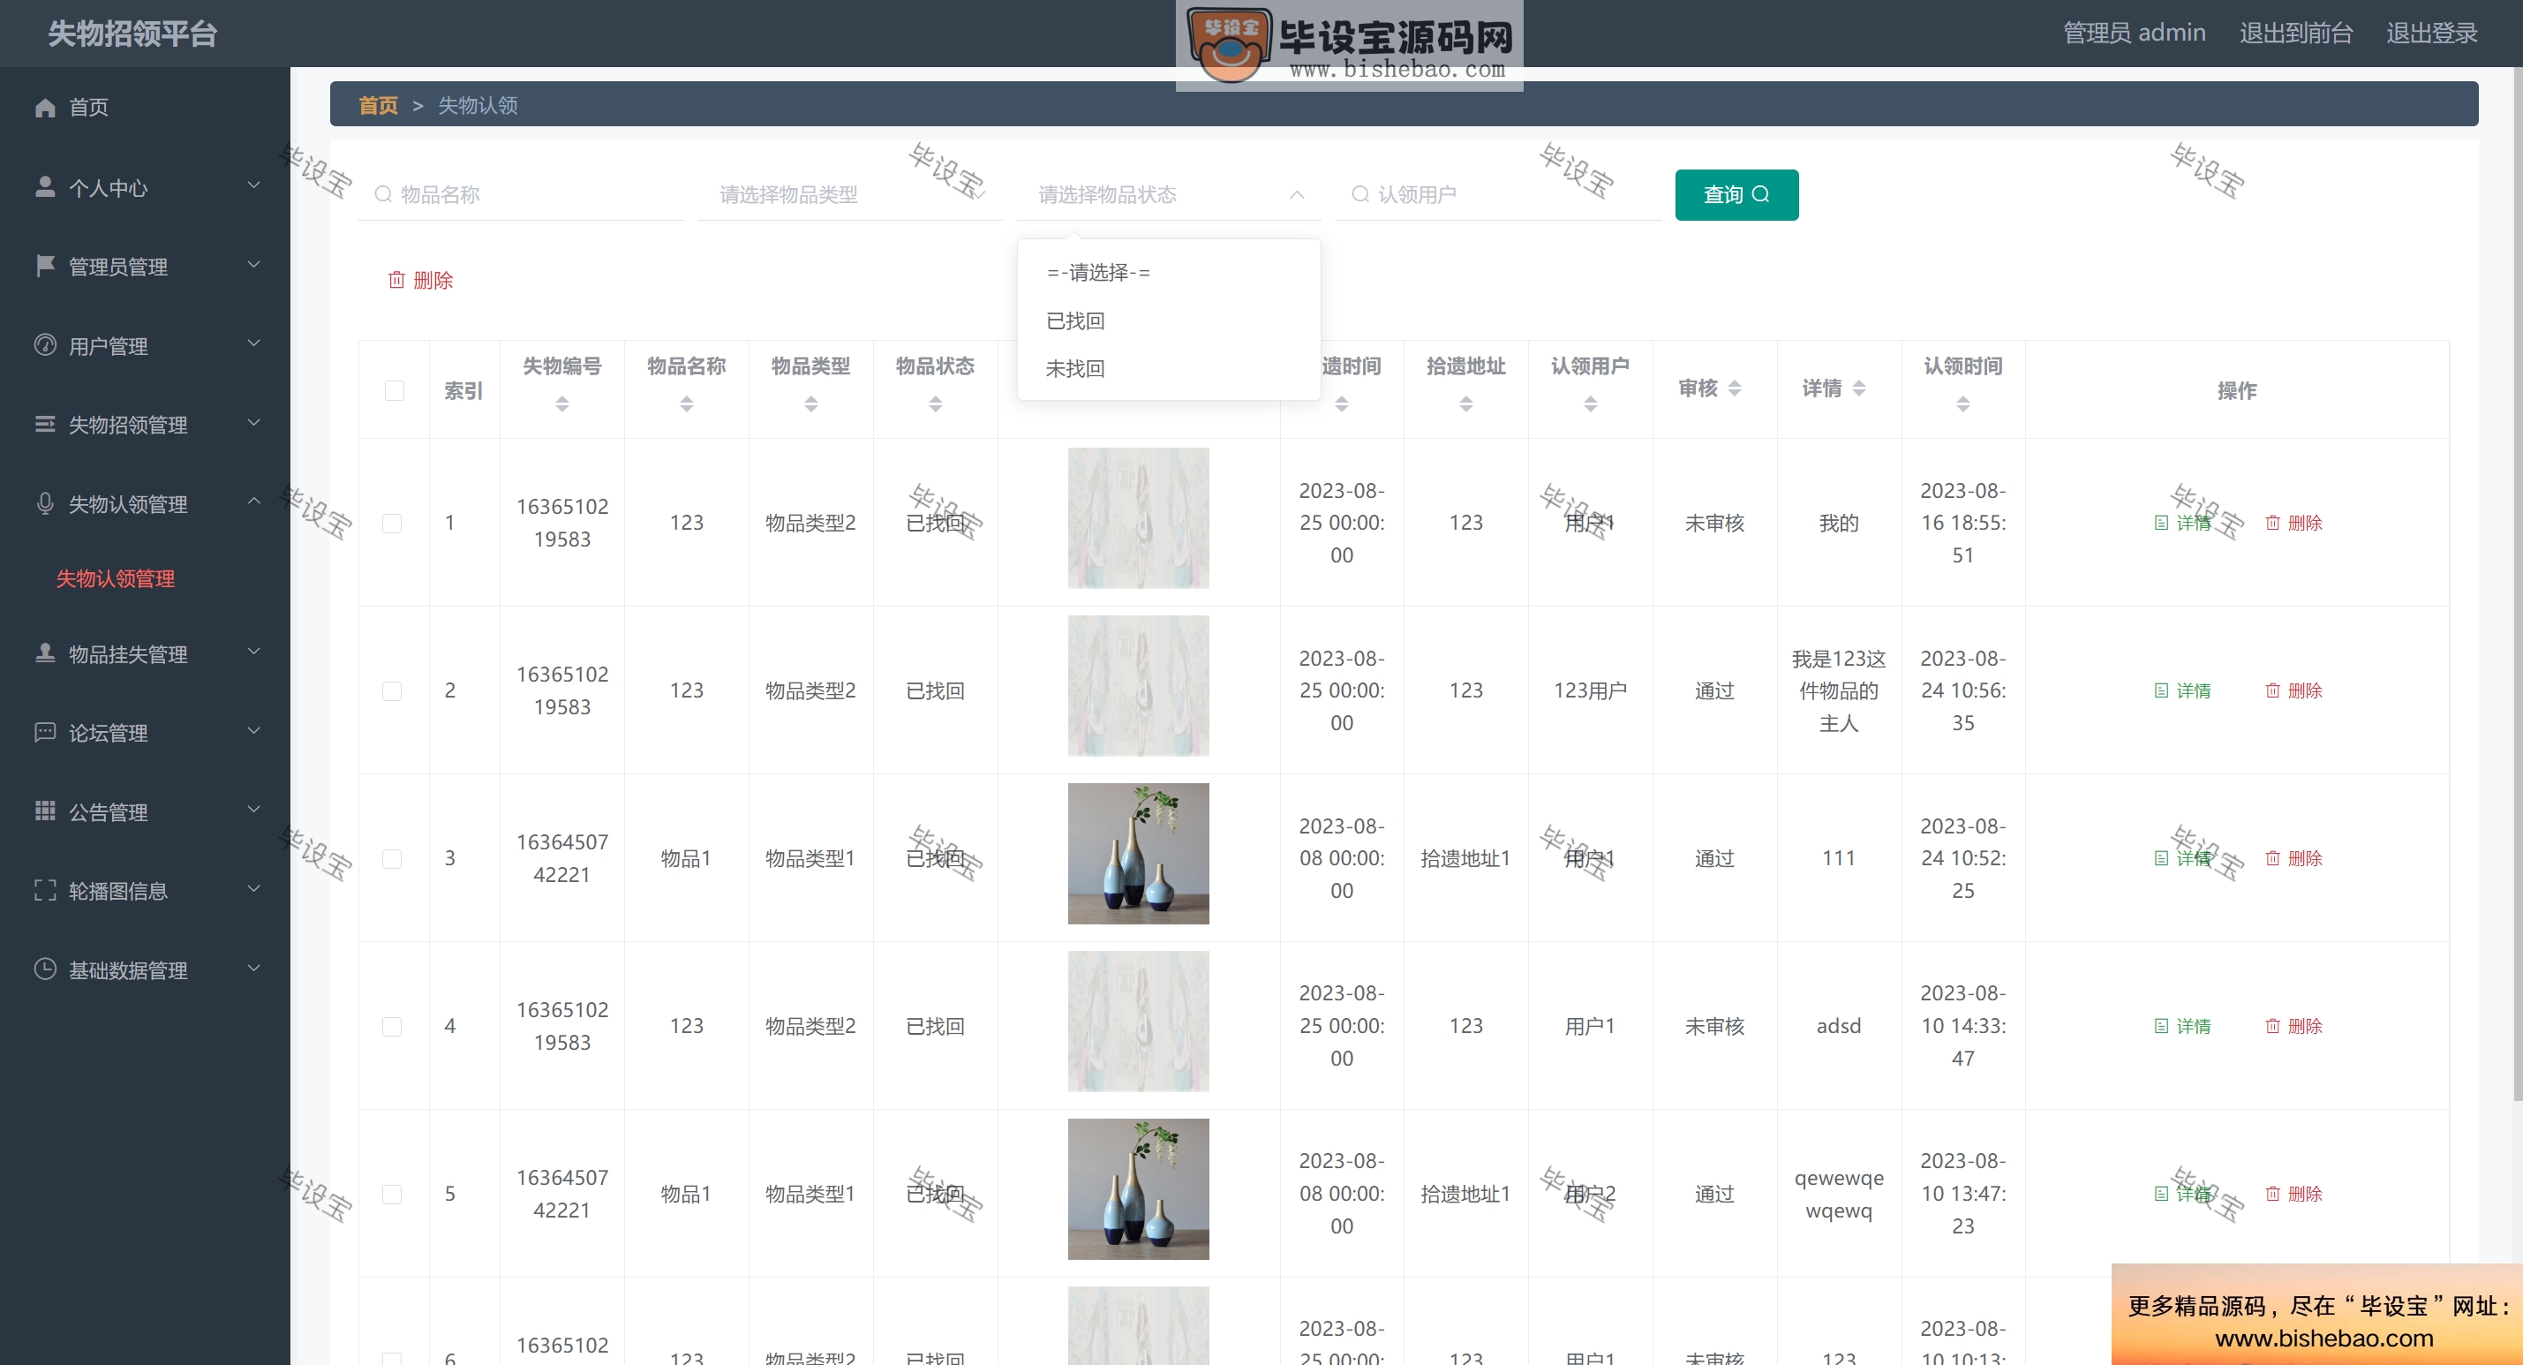Image resolution: width=2523 pixels, height=1365 pixels.
Task: Check the checkbox for row 3
Action: pos(392,858)
